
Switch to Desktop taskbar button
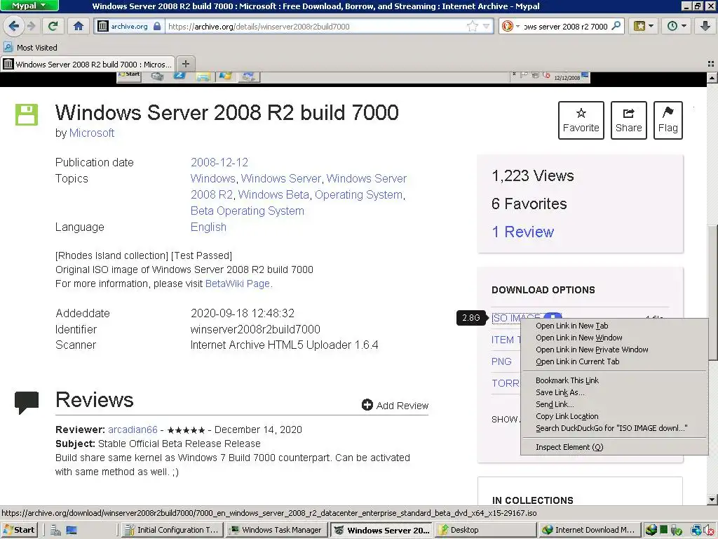pyautogui.click(x=486, y=530)
